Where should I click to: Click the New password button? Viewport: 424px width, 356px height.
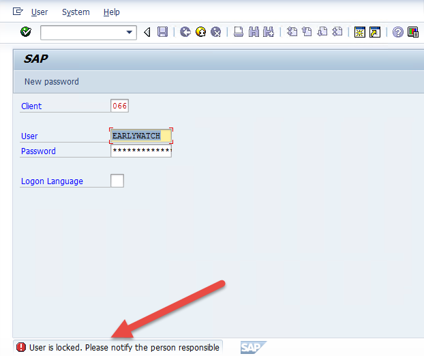point(52,82)
